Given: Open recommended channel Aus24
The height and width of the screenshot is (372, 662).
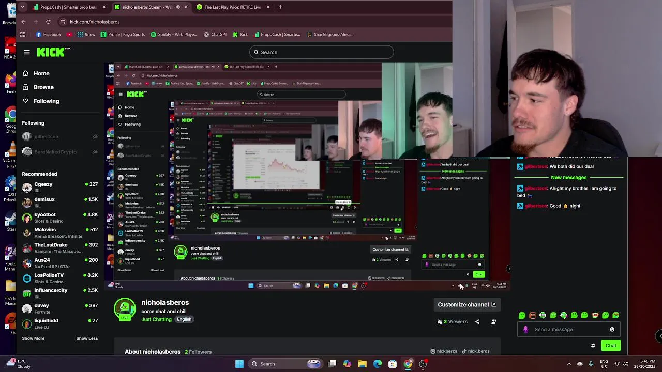Looking at the screenshot, I should (60, 263).
